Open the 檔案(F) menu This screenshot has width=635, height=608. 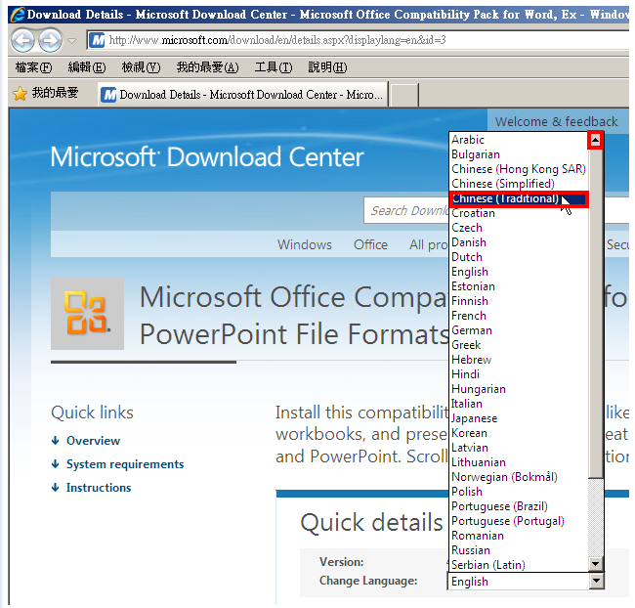[x=33, y=66]
